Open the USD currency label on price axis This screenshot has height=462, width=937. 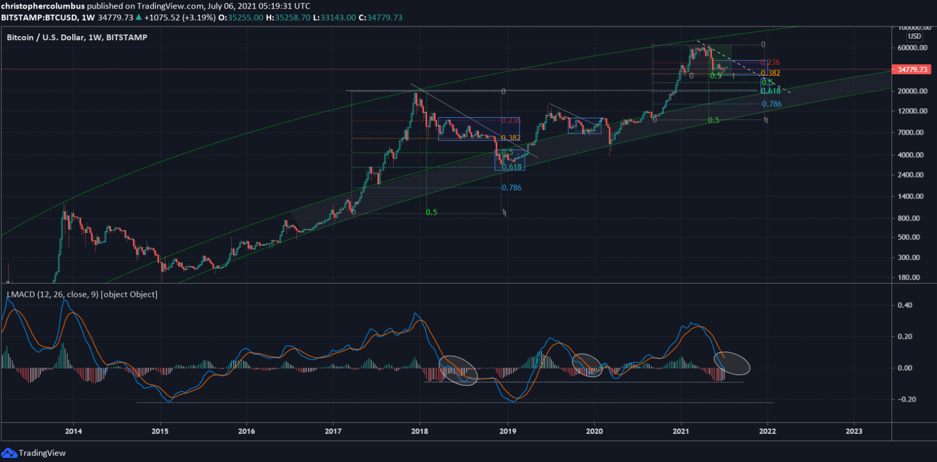tap(914, 36)
